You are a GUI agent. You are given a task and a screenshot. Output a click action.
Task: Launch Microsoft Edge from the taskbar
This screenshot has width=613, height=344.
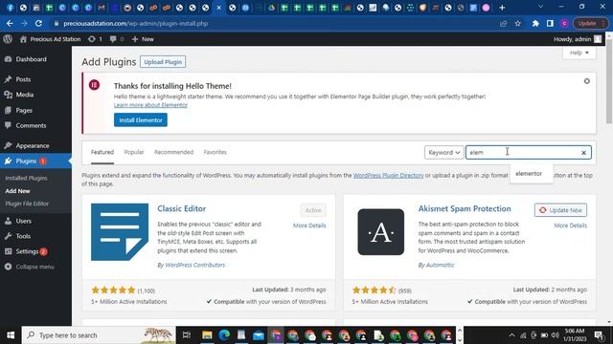[224, 335]
